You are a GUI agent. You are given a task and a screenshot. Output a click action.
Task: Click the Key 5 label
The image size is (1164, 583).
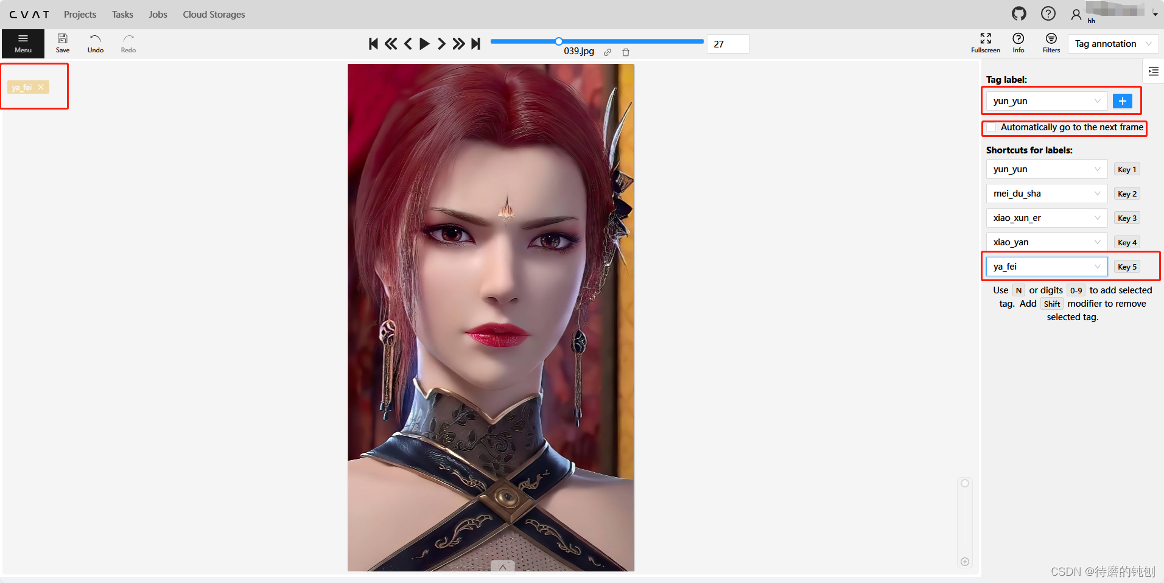(x=1127, y=267)
